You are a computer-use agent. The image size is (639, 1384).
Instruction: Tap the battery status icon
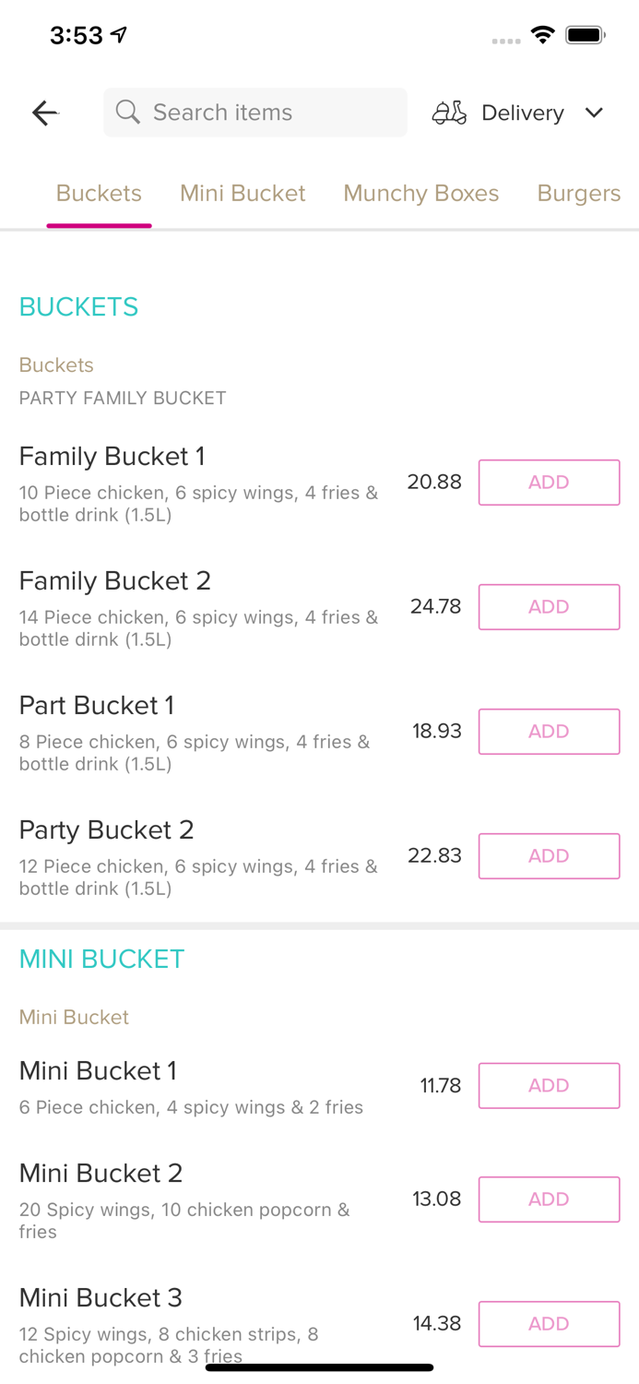pos(585,35)
